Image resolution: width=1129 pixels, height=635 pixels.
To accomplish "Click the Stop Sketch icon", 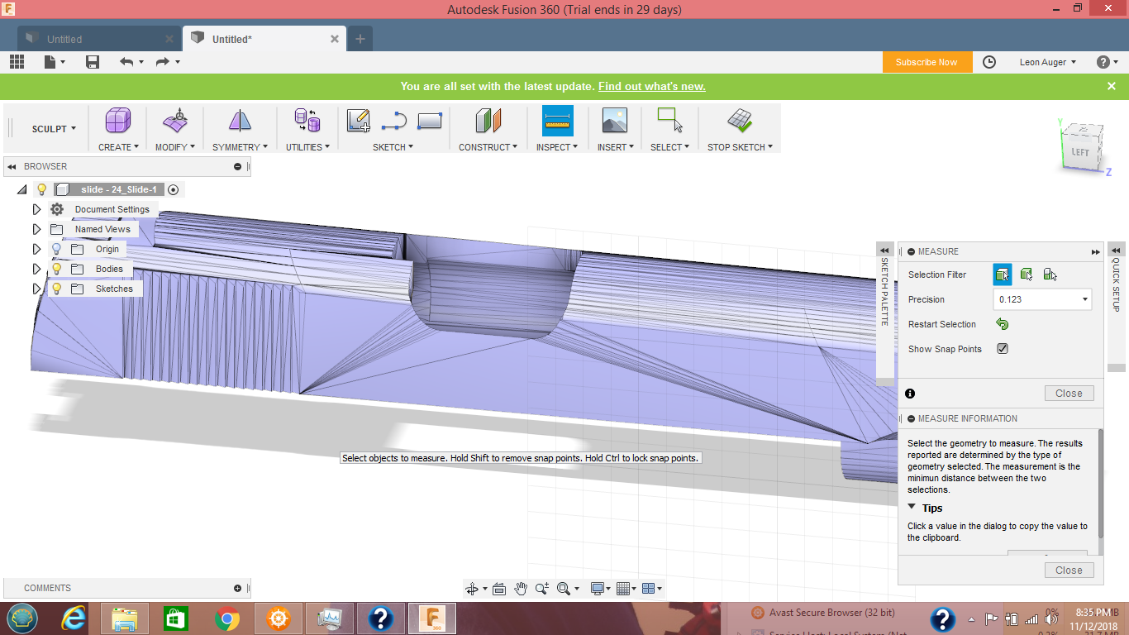I will (740, 121).
